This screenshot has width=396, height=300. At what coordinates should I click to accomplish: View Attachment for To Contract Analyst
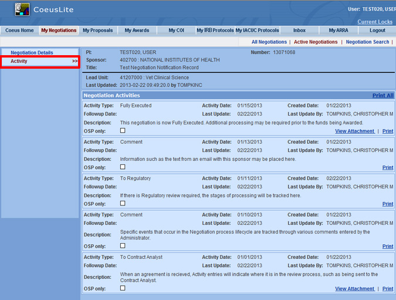(354, 289)
